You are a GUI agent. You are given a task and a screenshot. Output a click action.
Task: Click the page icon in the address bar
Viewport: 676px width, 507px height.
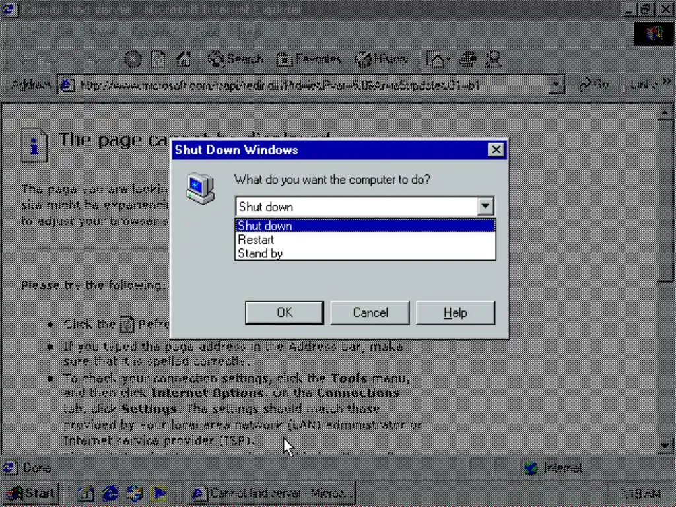coord(67,85)
